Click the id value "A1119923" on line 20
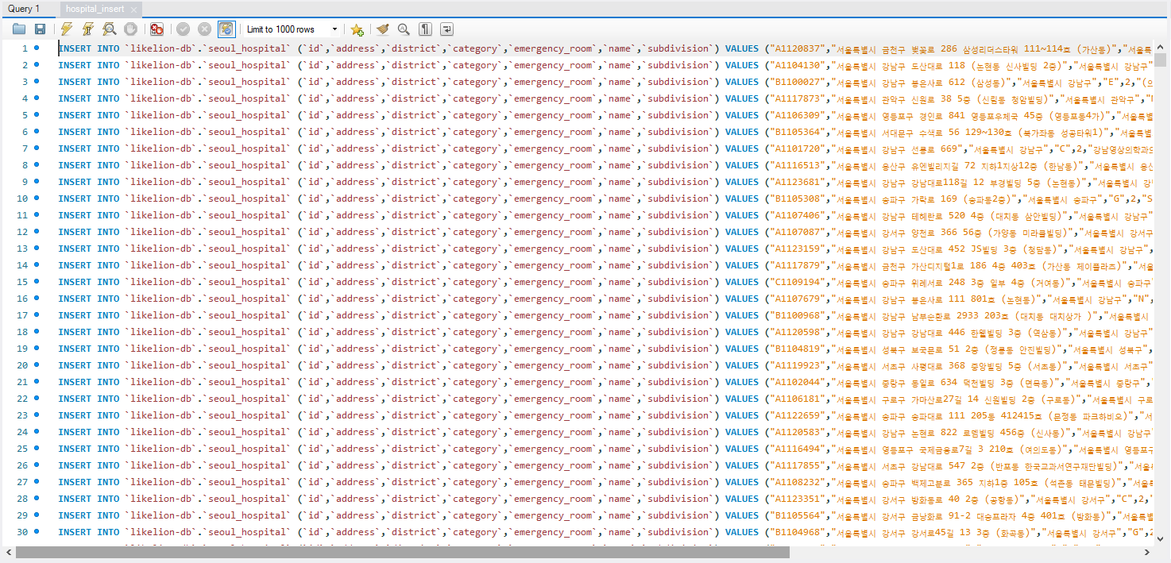Image resolution: width=1171 pixels, height=563 pixels. [x=797, y=365]
